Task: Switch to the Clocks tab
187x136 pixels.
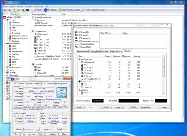Action: click(120, 51)
